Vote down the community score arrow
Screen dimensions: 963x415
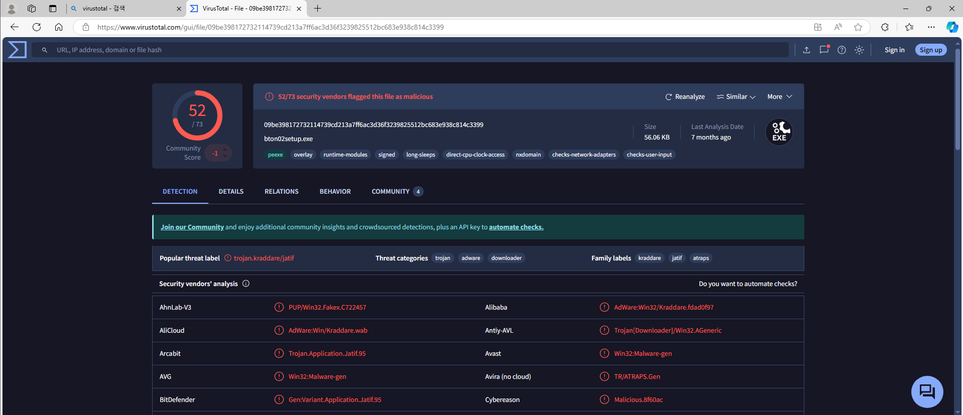pos(225,157)
